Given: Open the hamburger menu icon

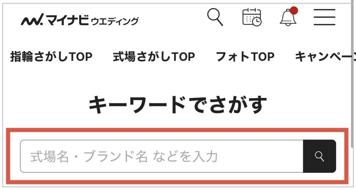Looking at the screenshot, I should tap(324, 17).
